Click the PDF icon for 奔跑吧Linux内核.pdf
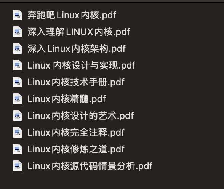Viewport: 224px width, 189px height. 18,15
